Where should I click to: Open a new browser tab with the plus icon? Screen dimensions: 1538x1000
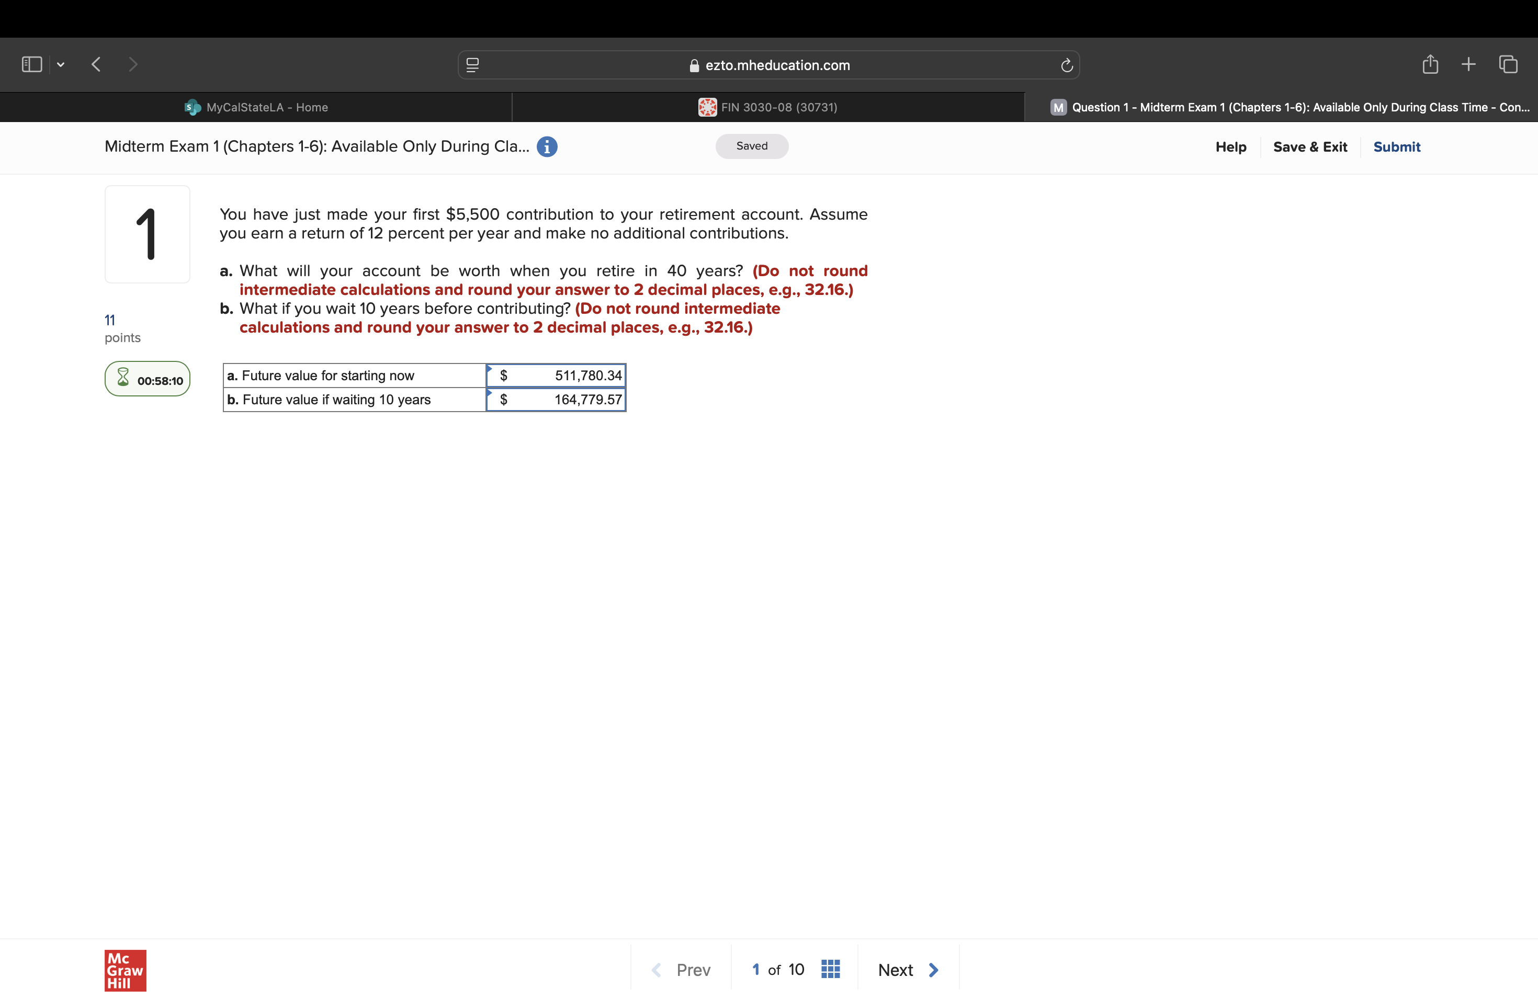(1468, 64)
